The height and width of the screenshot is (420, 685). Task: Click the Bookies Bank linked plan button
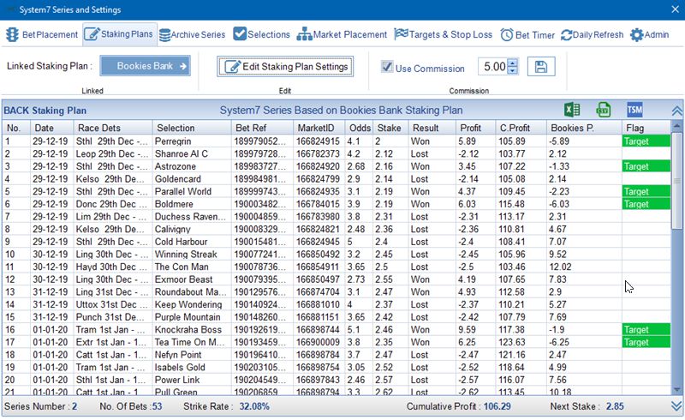pyautogui.click(x=145, y=66)
